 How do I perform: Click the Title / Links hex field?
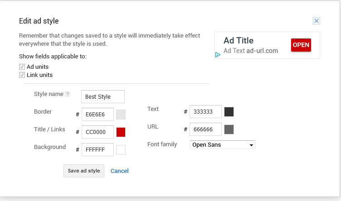pos(97,132)
